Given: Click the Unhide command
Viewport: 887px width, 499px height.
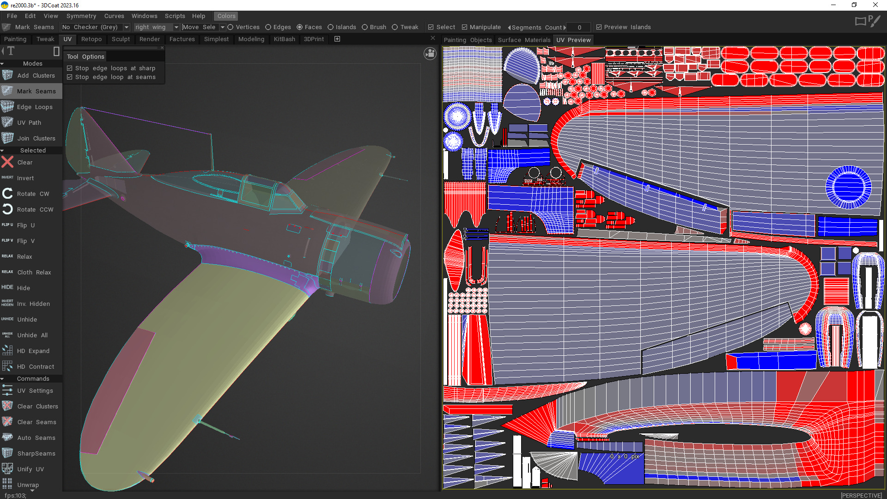Looking at the screenshot, I should coord(27,319).
